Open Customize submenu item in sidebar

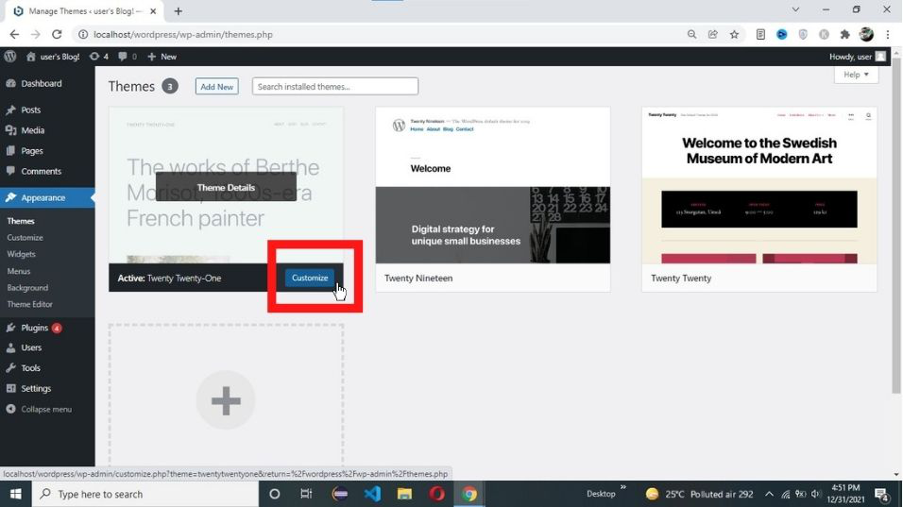coord(25,238)
